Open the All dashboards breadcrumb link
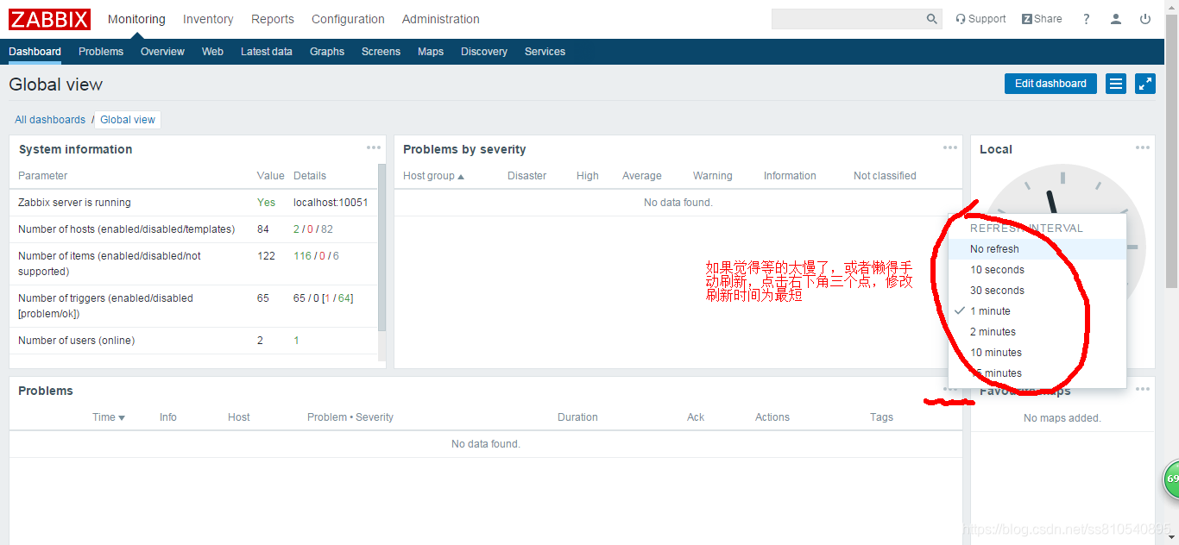The image size is (1179, 545). (x=50, y=120)
